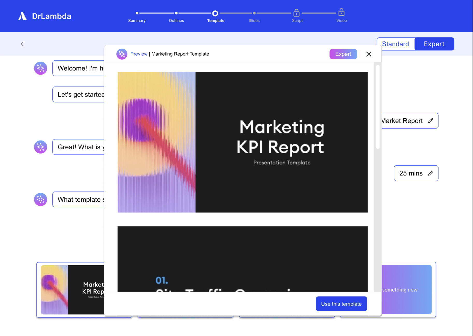Viewport: 473px width, 336px height.
Task: Click the sparkle icon in preview header
Action: 122,54
